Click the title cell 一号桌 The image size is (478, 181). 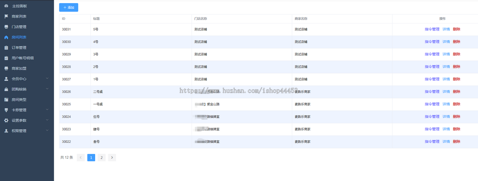click(98, 104)
